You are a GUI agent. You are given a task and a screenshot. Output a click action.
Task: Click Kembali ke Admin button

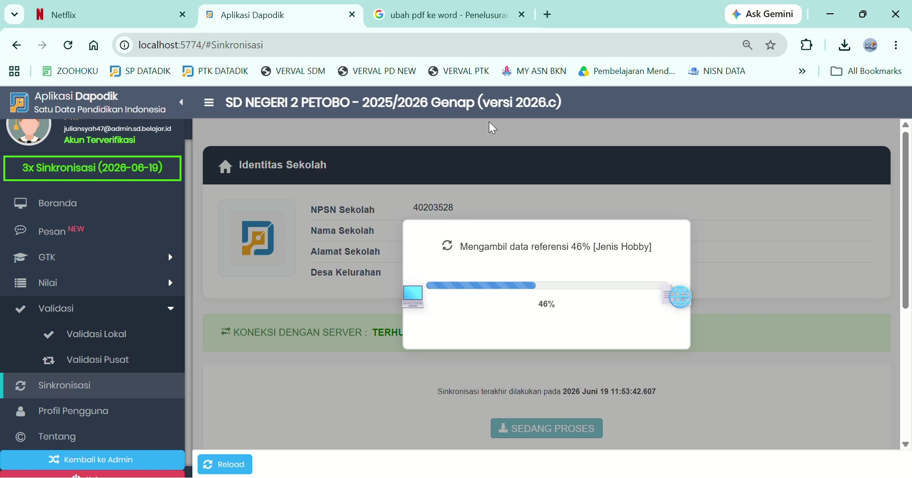(x=92, y=460)
